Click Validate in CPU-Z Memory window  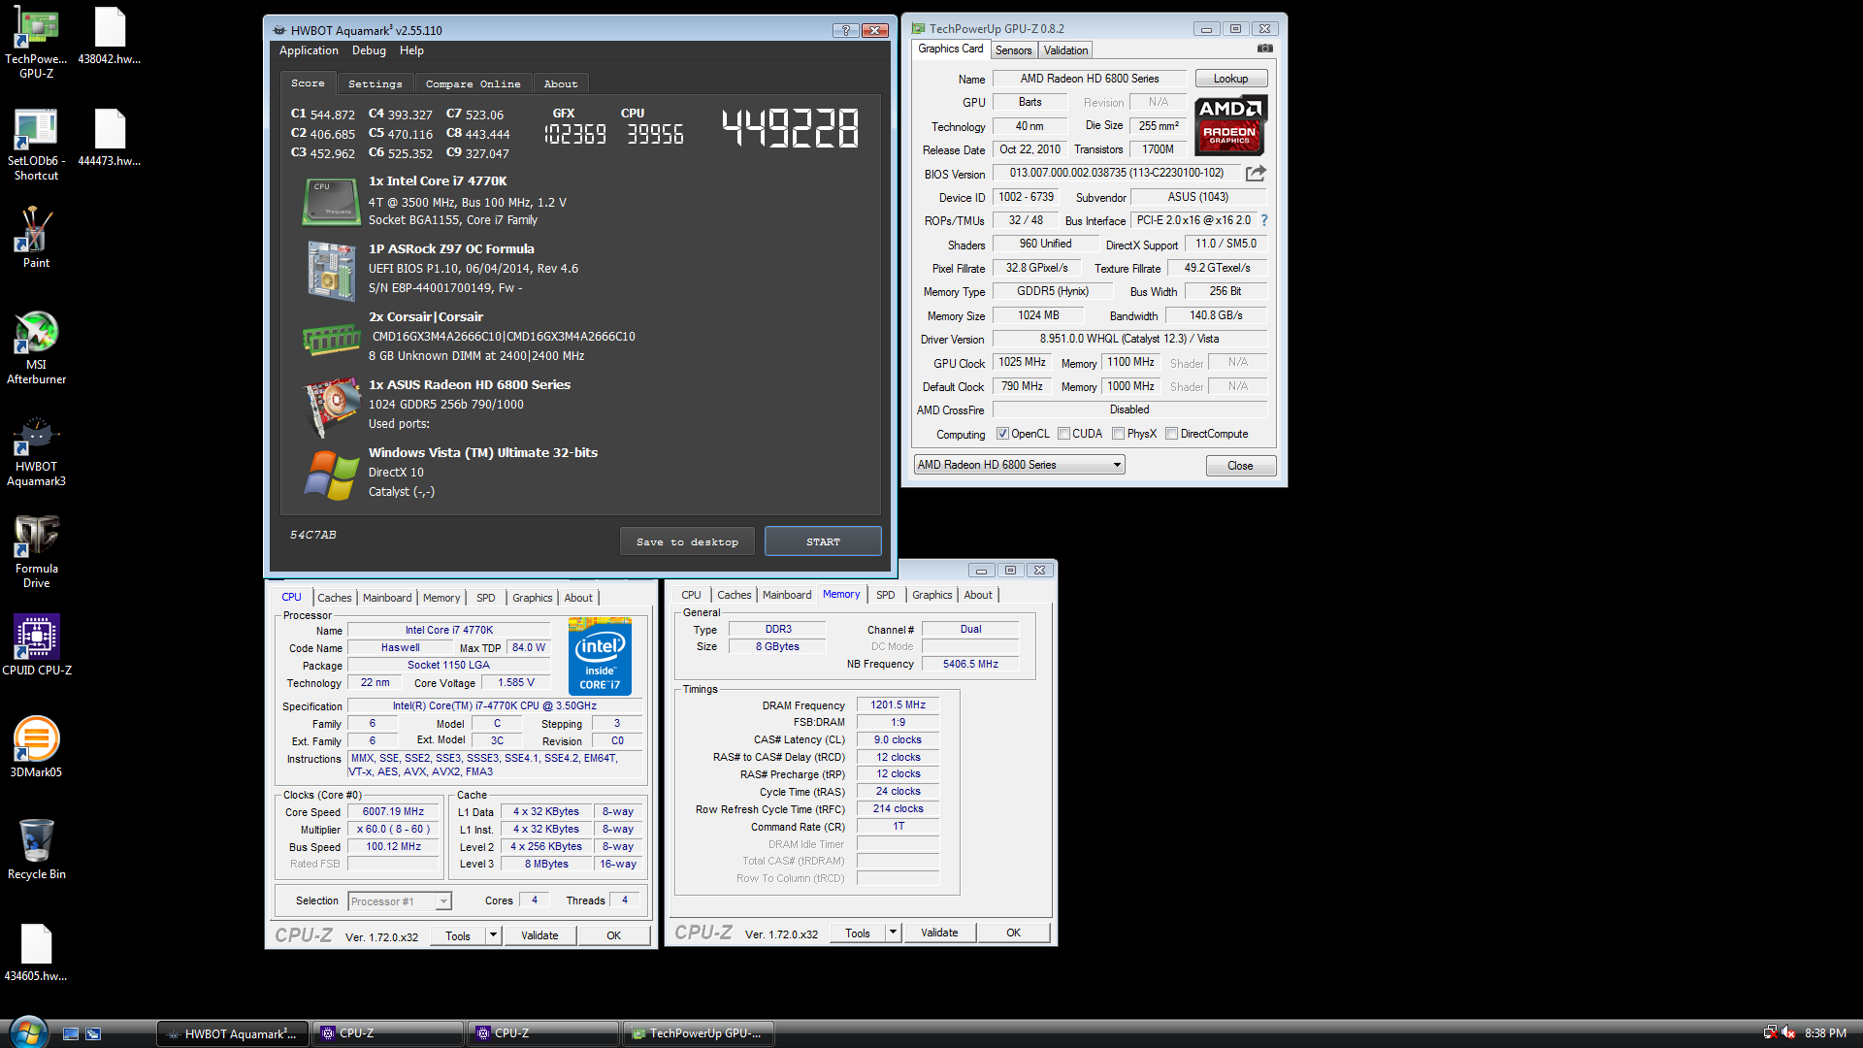pos(939,933)
